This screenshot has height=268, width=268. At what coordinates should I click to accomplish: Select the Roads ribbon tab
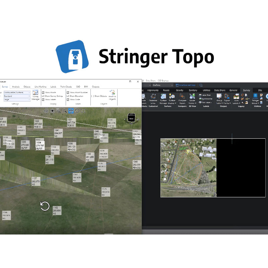coord(166,90)
